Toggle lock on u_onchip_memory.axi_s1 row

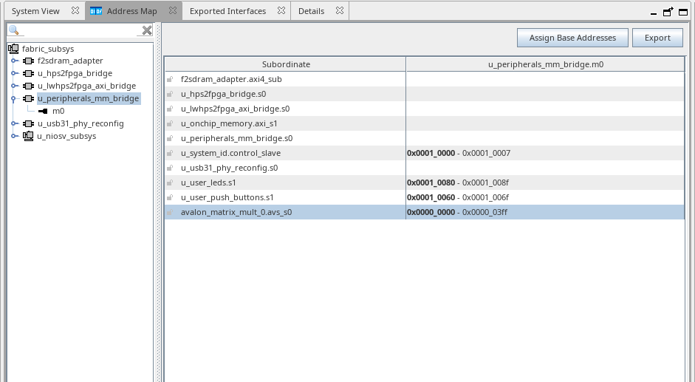point(170,123)
